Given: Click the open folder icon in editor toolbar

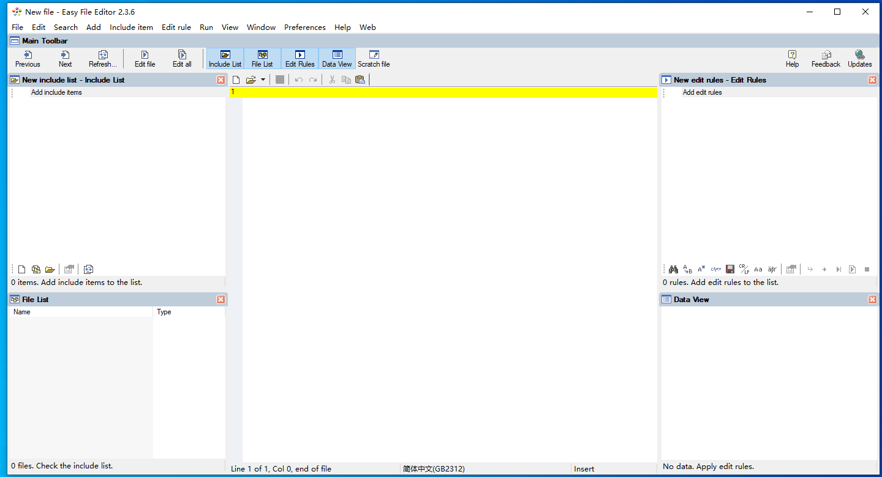Looking at the screenshot, I should 251,79.
